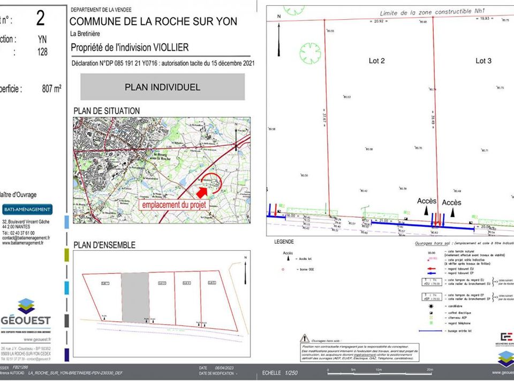Click the dark navy color square on the left strip
Viewport: 514px width, 385px height.
click(66, 355)
